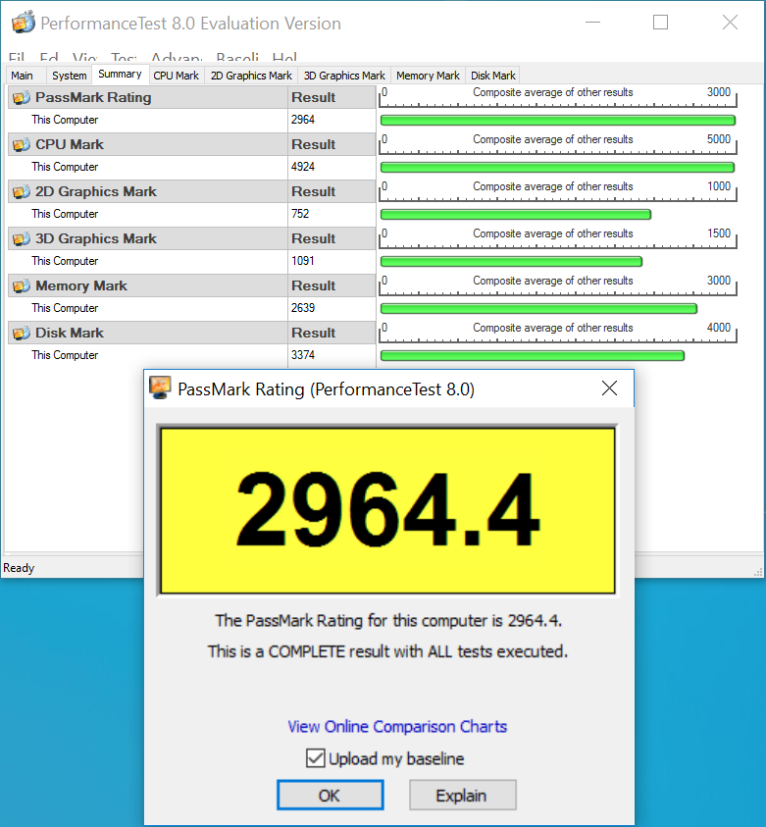Viewport: 766px width, 827px height.
Task: Toggle the Upload my baseline checkbox
Action: tap(315, 758)
